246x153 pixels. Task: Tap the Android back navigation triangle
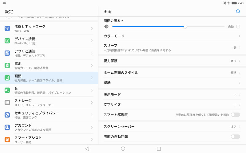tap(87, 149)
